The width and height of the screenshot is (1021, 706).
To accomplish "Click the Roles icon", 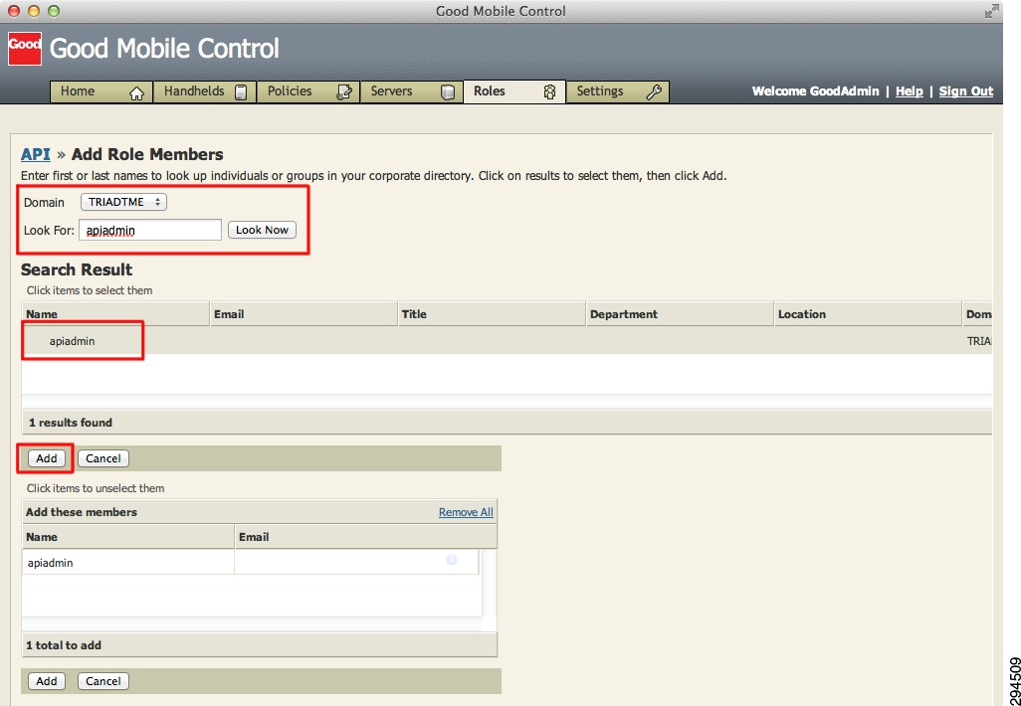I will click(549, 92).
